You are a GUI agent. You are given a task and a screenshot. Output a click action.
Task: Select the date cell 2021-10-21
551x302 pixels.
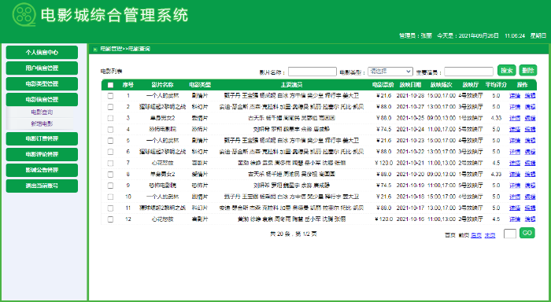tap(410, 163)
